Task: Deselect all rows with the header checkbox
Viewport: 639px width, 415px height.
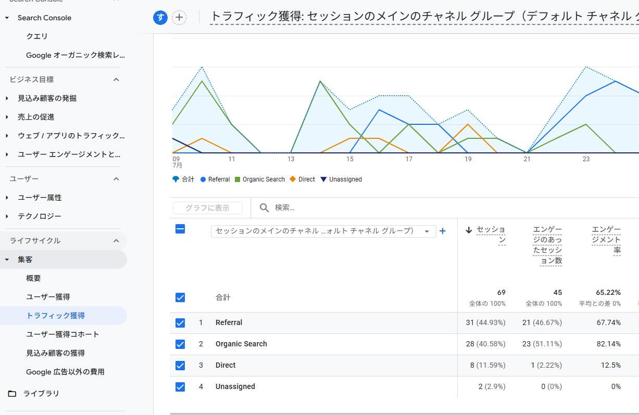Action: [180, 229]
